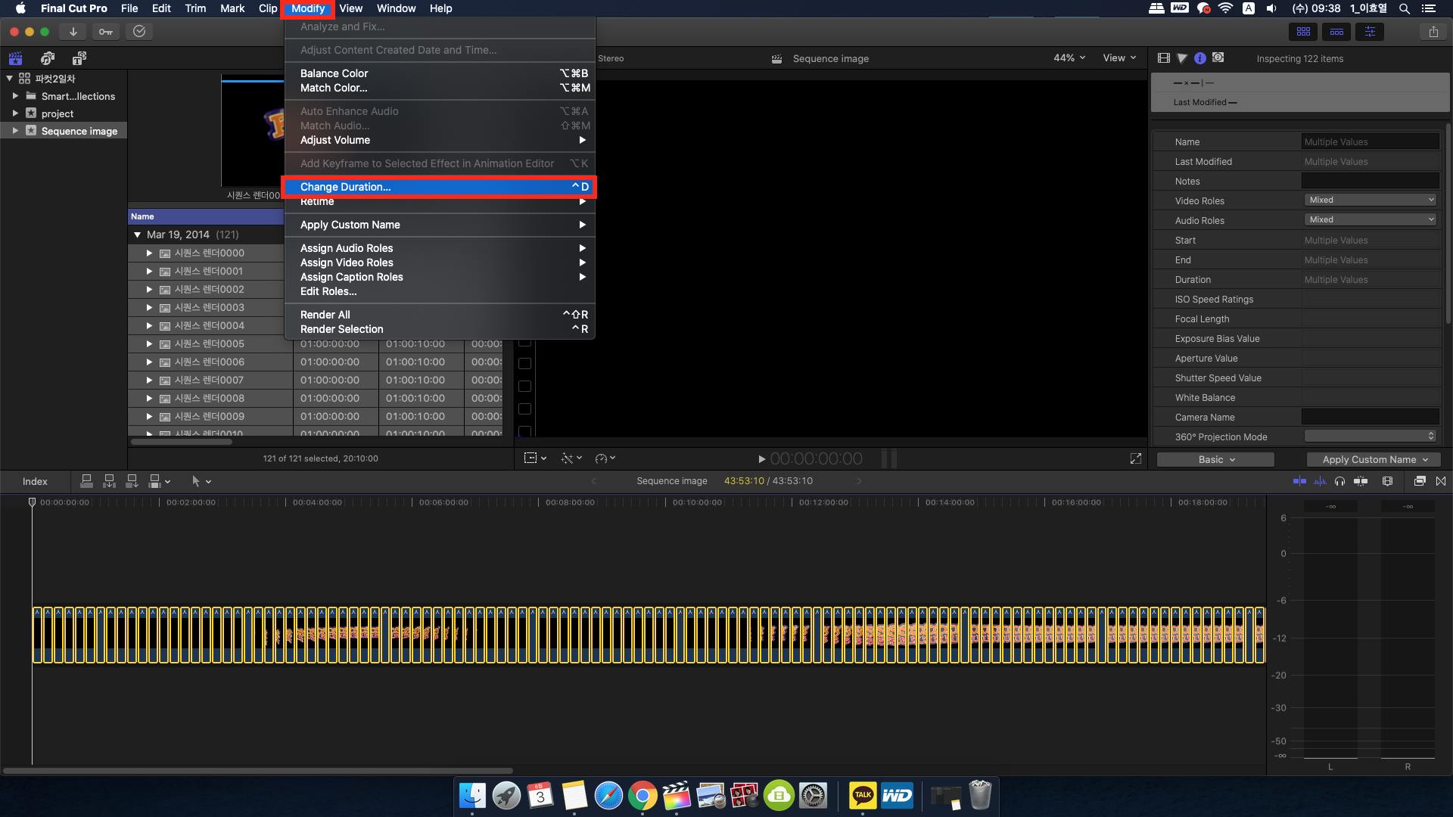Click the Share icon in top right corner
Image resolution: width=1453 pixels, height=817 pixels.
[1435, 32]
